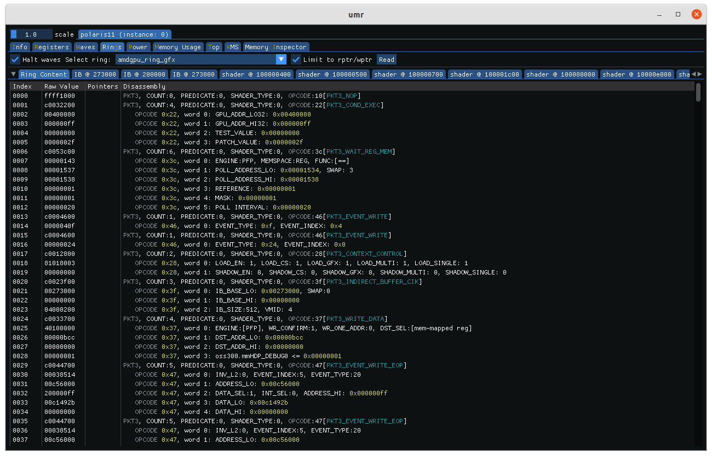Select row index 0037
This screenshot has height=456, width=712.
point(20,440)
